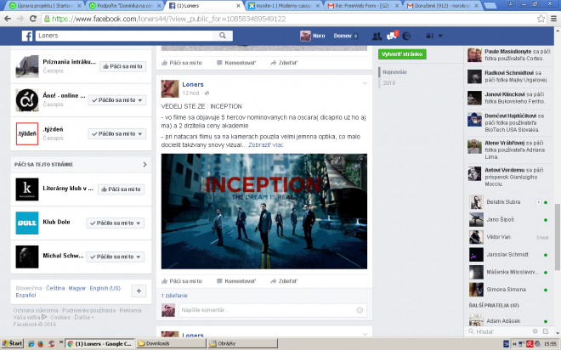The width and height of the screenshot is (561, 350).
Task: Open notifications globe icon
Action: click(406, 36)
